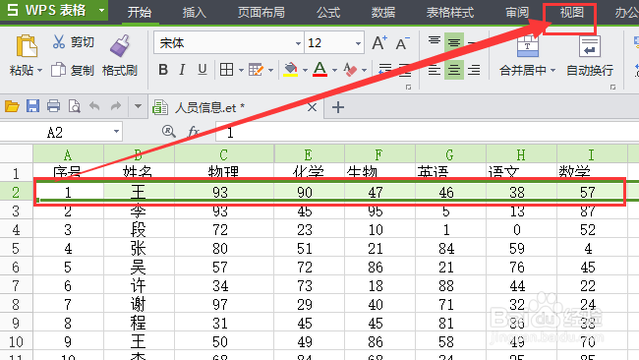Click the formula bar input field
Viewport: 639px width, 360px height.
click(427, 132)
